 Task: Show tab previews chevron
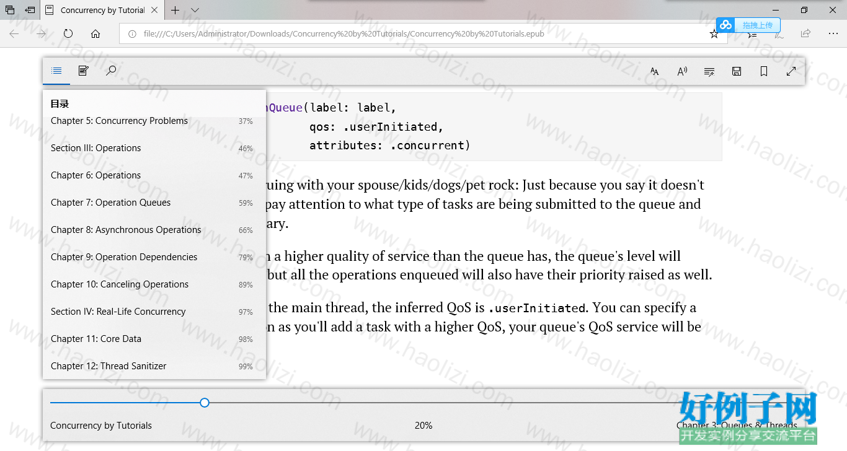195,10
